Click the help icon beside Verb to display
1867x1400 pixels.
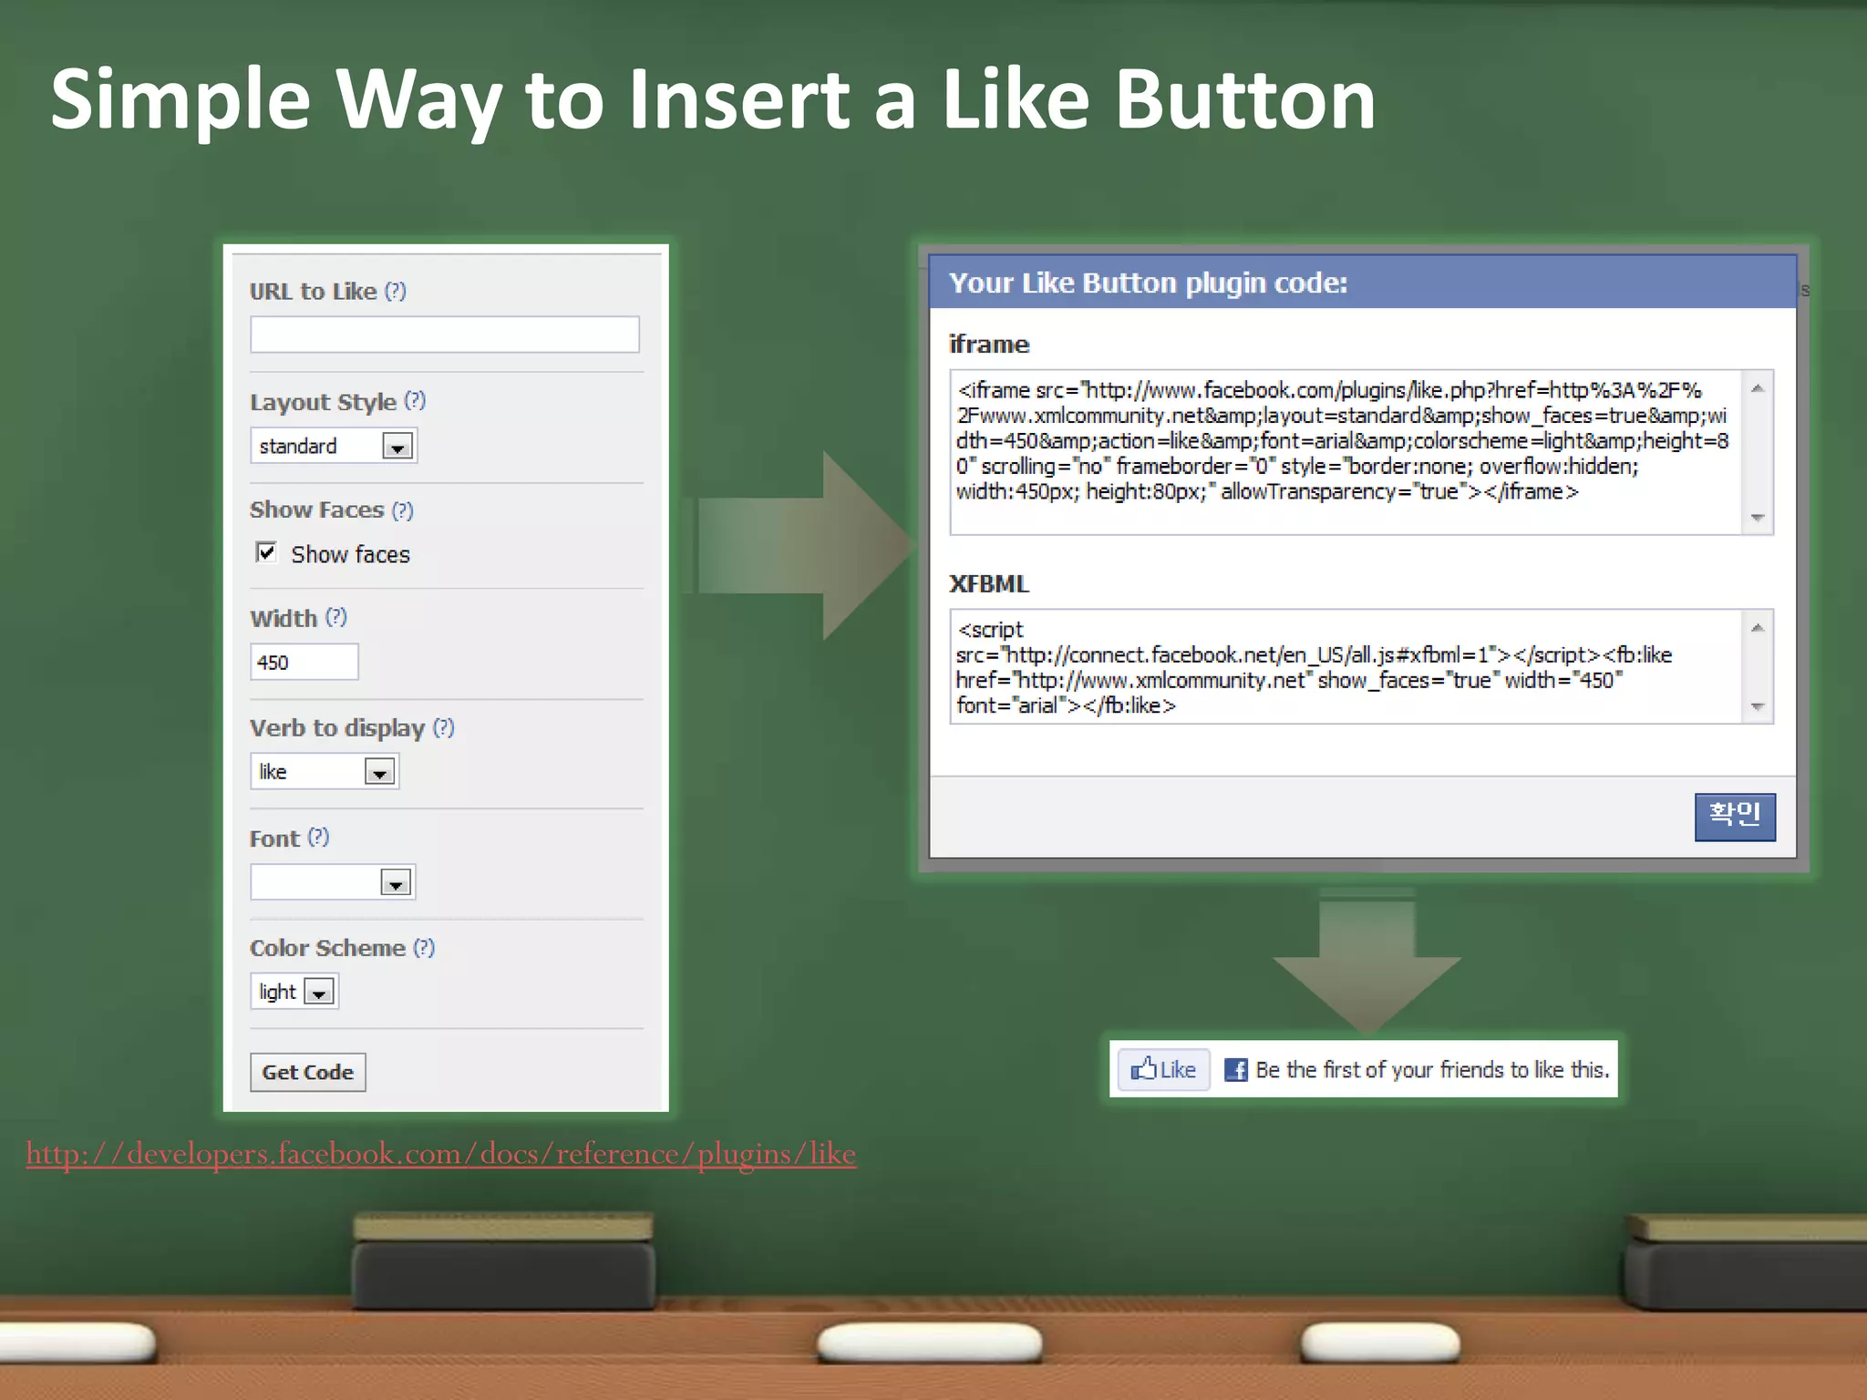pos(443,727)
